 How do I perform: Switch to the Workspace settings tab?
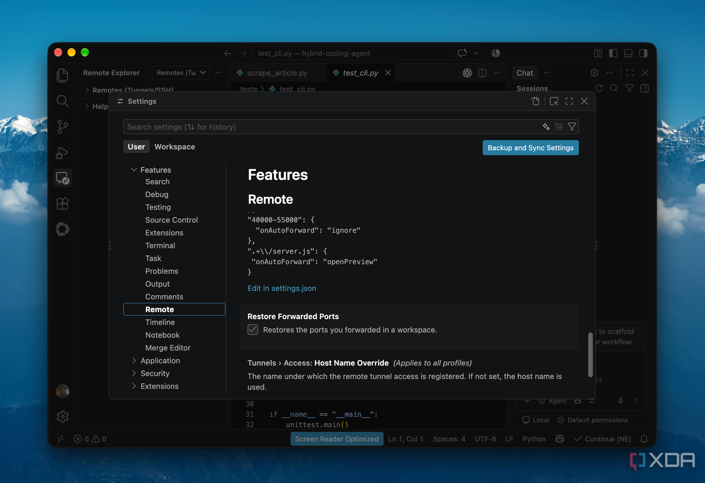[x=175, y=147]
